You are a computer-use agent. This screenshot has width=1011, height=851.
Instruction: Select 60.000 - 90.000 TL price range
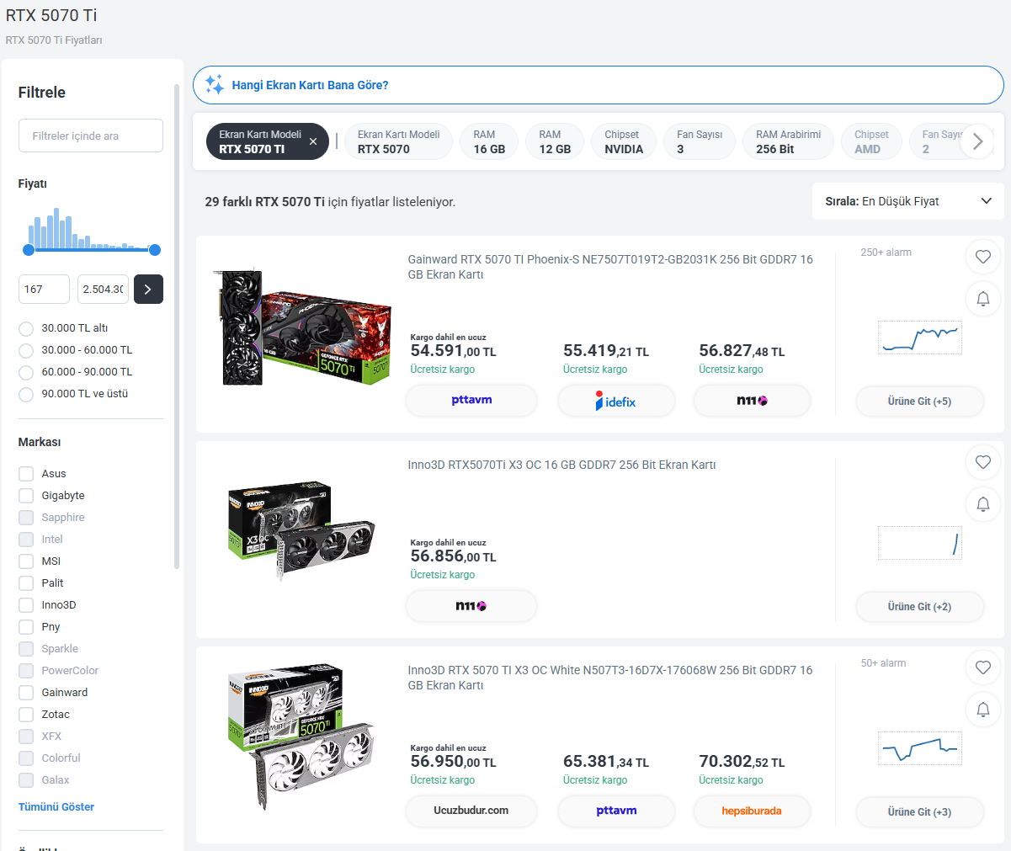(26, 372)
